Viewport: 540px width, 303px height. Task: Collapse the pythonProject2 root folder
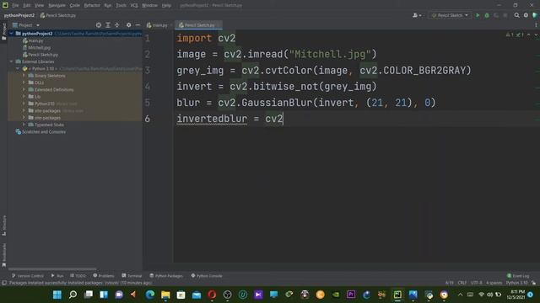11,34
